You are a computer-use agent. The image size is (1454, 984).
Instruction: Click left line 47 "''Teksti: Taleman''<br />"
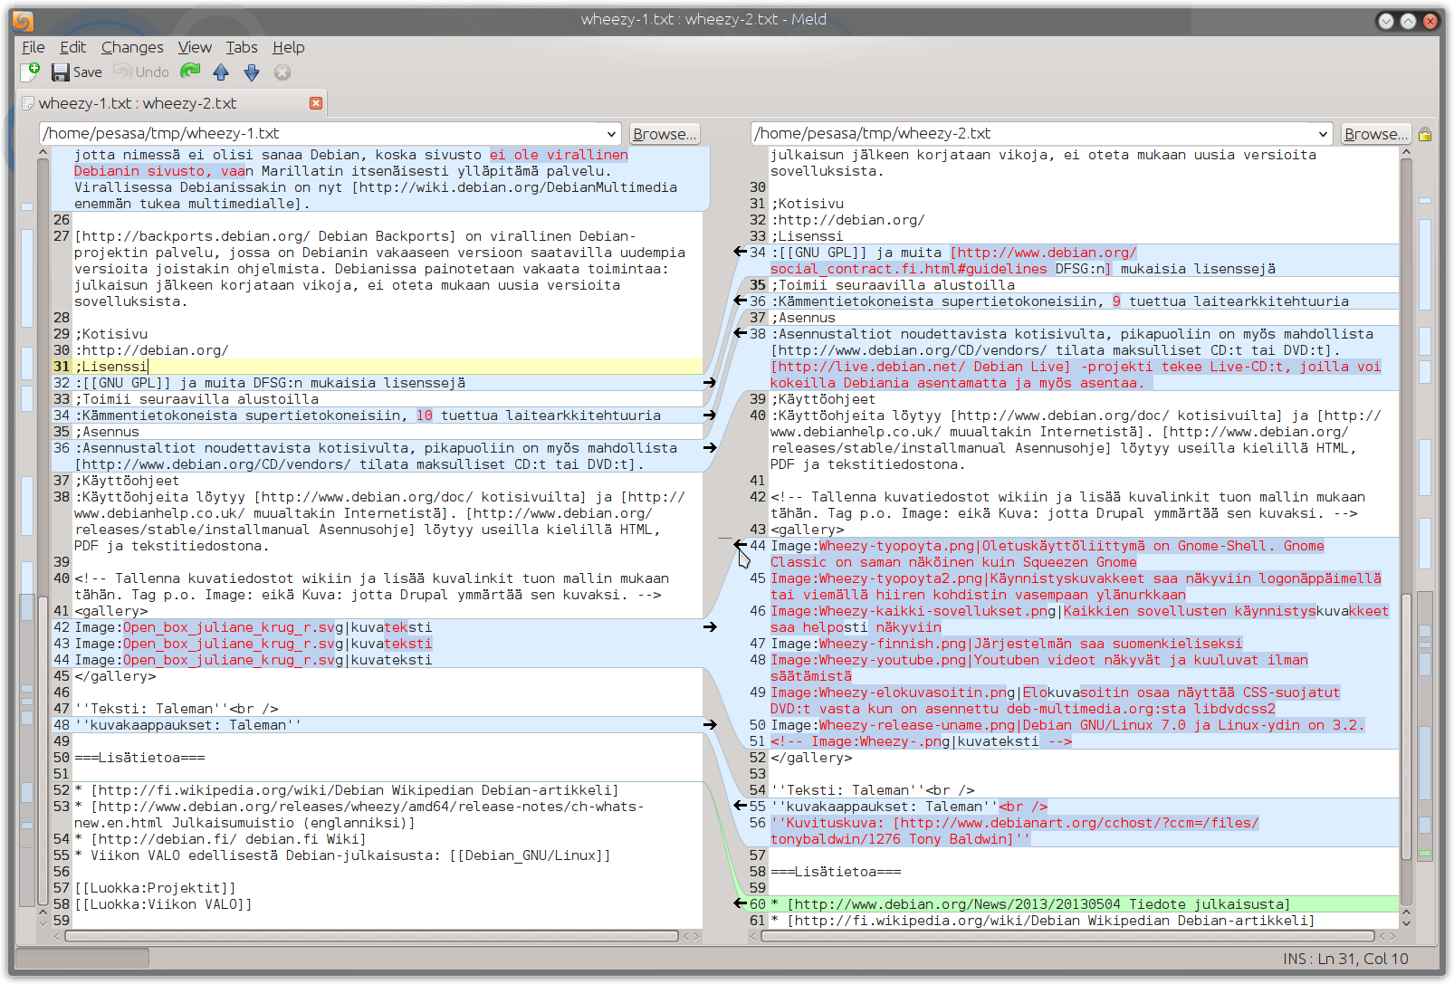pos(176,709)
